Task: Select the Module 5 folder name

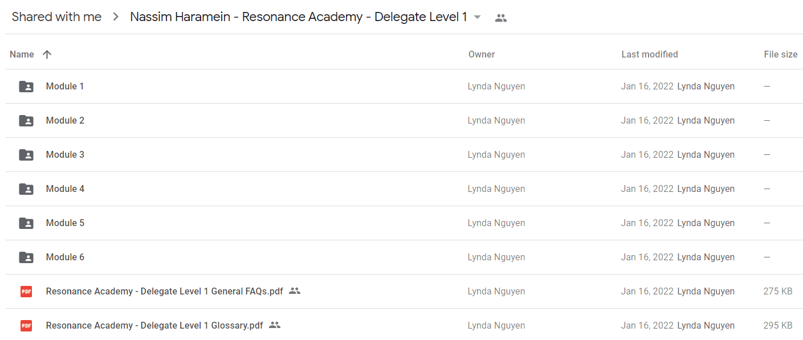Action: pyautogui.click(x=65, y=223)
